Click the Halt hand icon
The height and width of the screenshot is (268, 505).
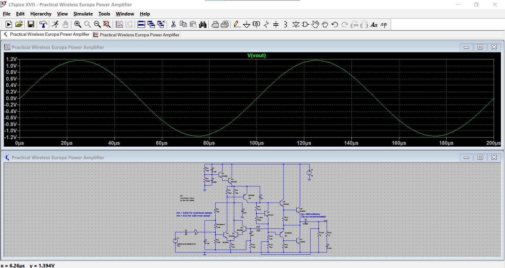[65, 24]
